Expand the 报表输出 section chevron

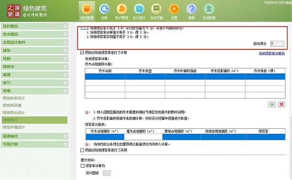point(65,136)
